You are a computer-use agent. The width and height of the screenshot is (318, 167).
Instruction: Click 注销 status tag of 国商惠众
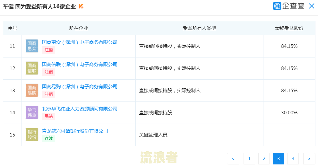click(48, 50)
